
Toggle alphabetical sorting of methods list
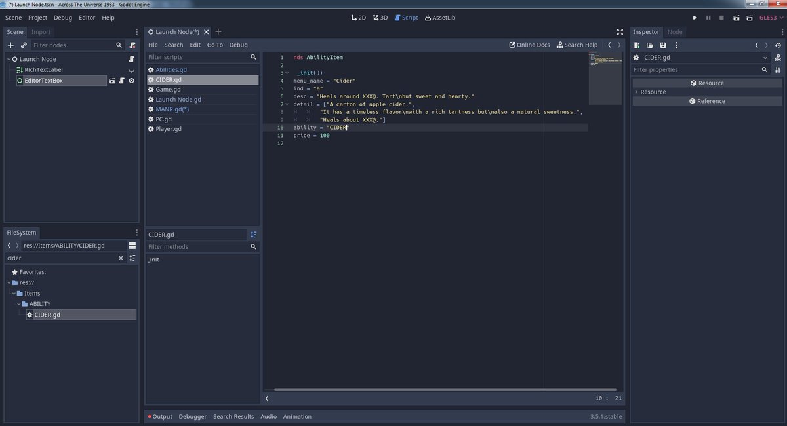(x=254, y=235)
